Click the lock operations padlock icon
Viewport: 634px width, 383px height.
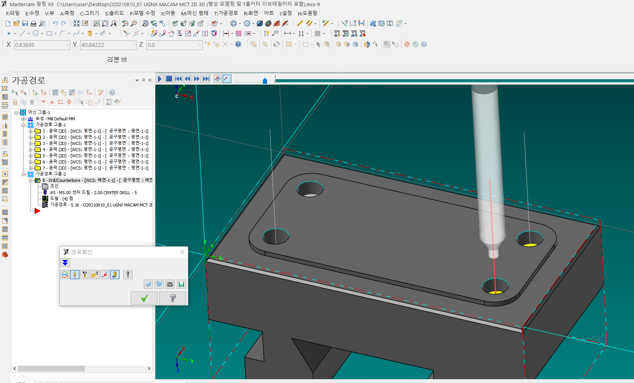[x=15, y=102]
